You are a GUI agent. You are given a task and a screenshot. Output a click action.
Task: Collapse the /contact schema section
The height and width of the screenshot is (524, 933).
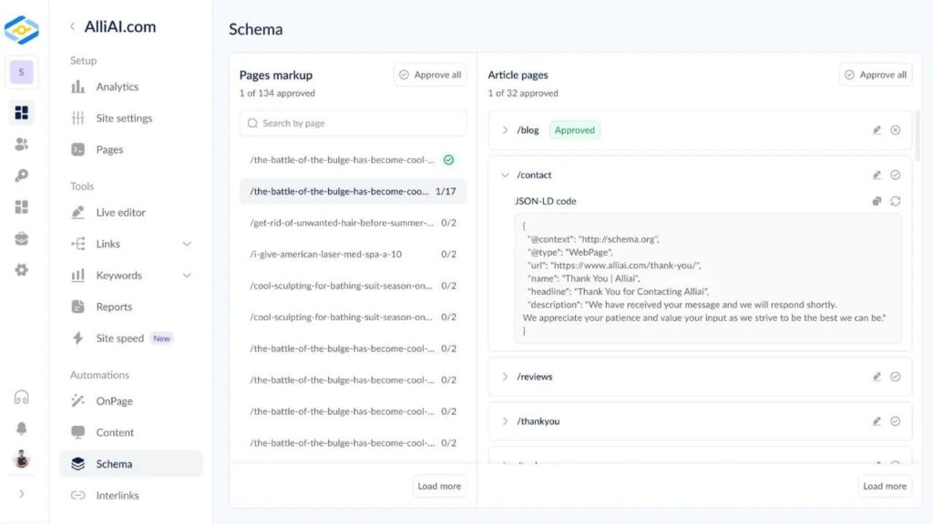tap(505, 175)
